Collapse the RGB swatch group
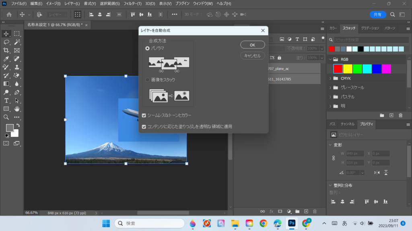Image resolution: width=412 pixels, height=231 pixels. point(330,59)
